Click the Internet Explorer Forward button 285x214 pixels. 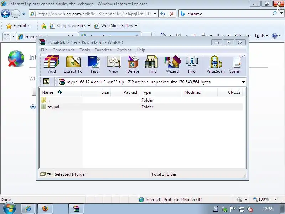click(x=16, y=14)
